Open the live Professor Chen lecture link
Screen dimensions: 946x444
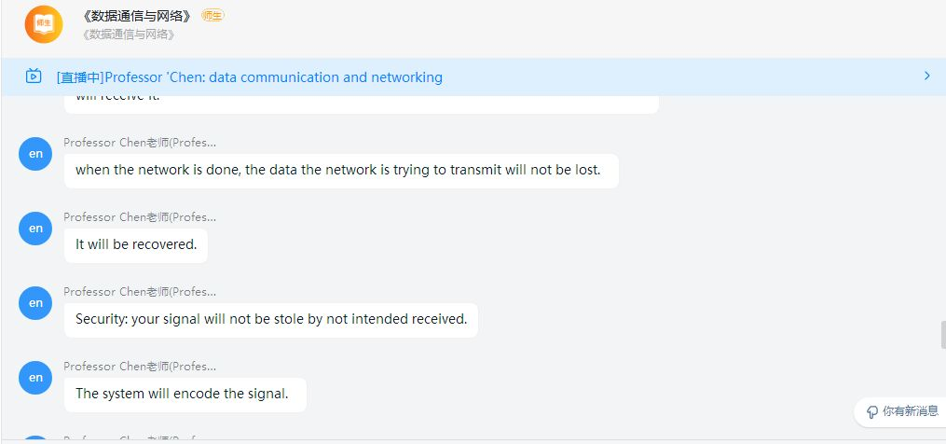click(x=250, y=77)
